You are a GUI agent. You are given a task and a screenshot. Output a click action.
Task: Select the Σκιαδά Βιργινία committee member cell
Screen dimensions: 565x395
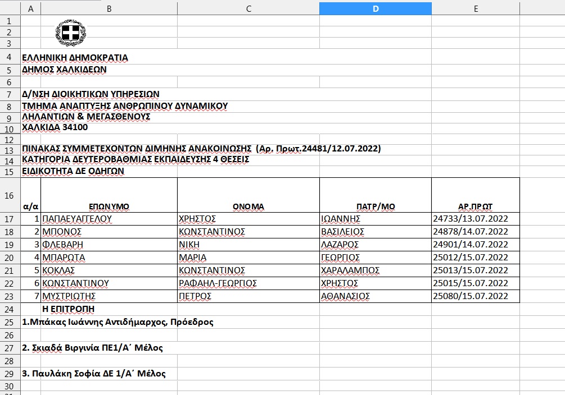[x=93, y=348]
